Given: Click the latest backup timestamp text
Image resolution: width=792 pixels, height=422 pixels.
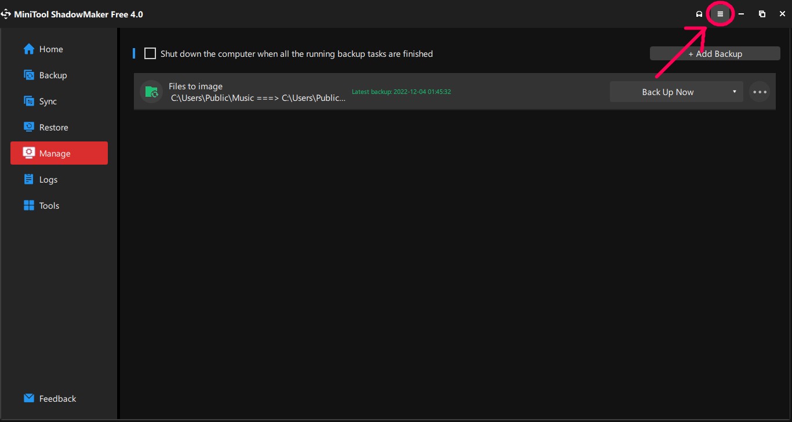Looking at the screenshot, I should pos(401,92).
